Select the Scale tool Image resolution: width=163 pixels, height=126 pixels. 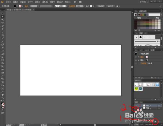[x=2, y=54]
